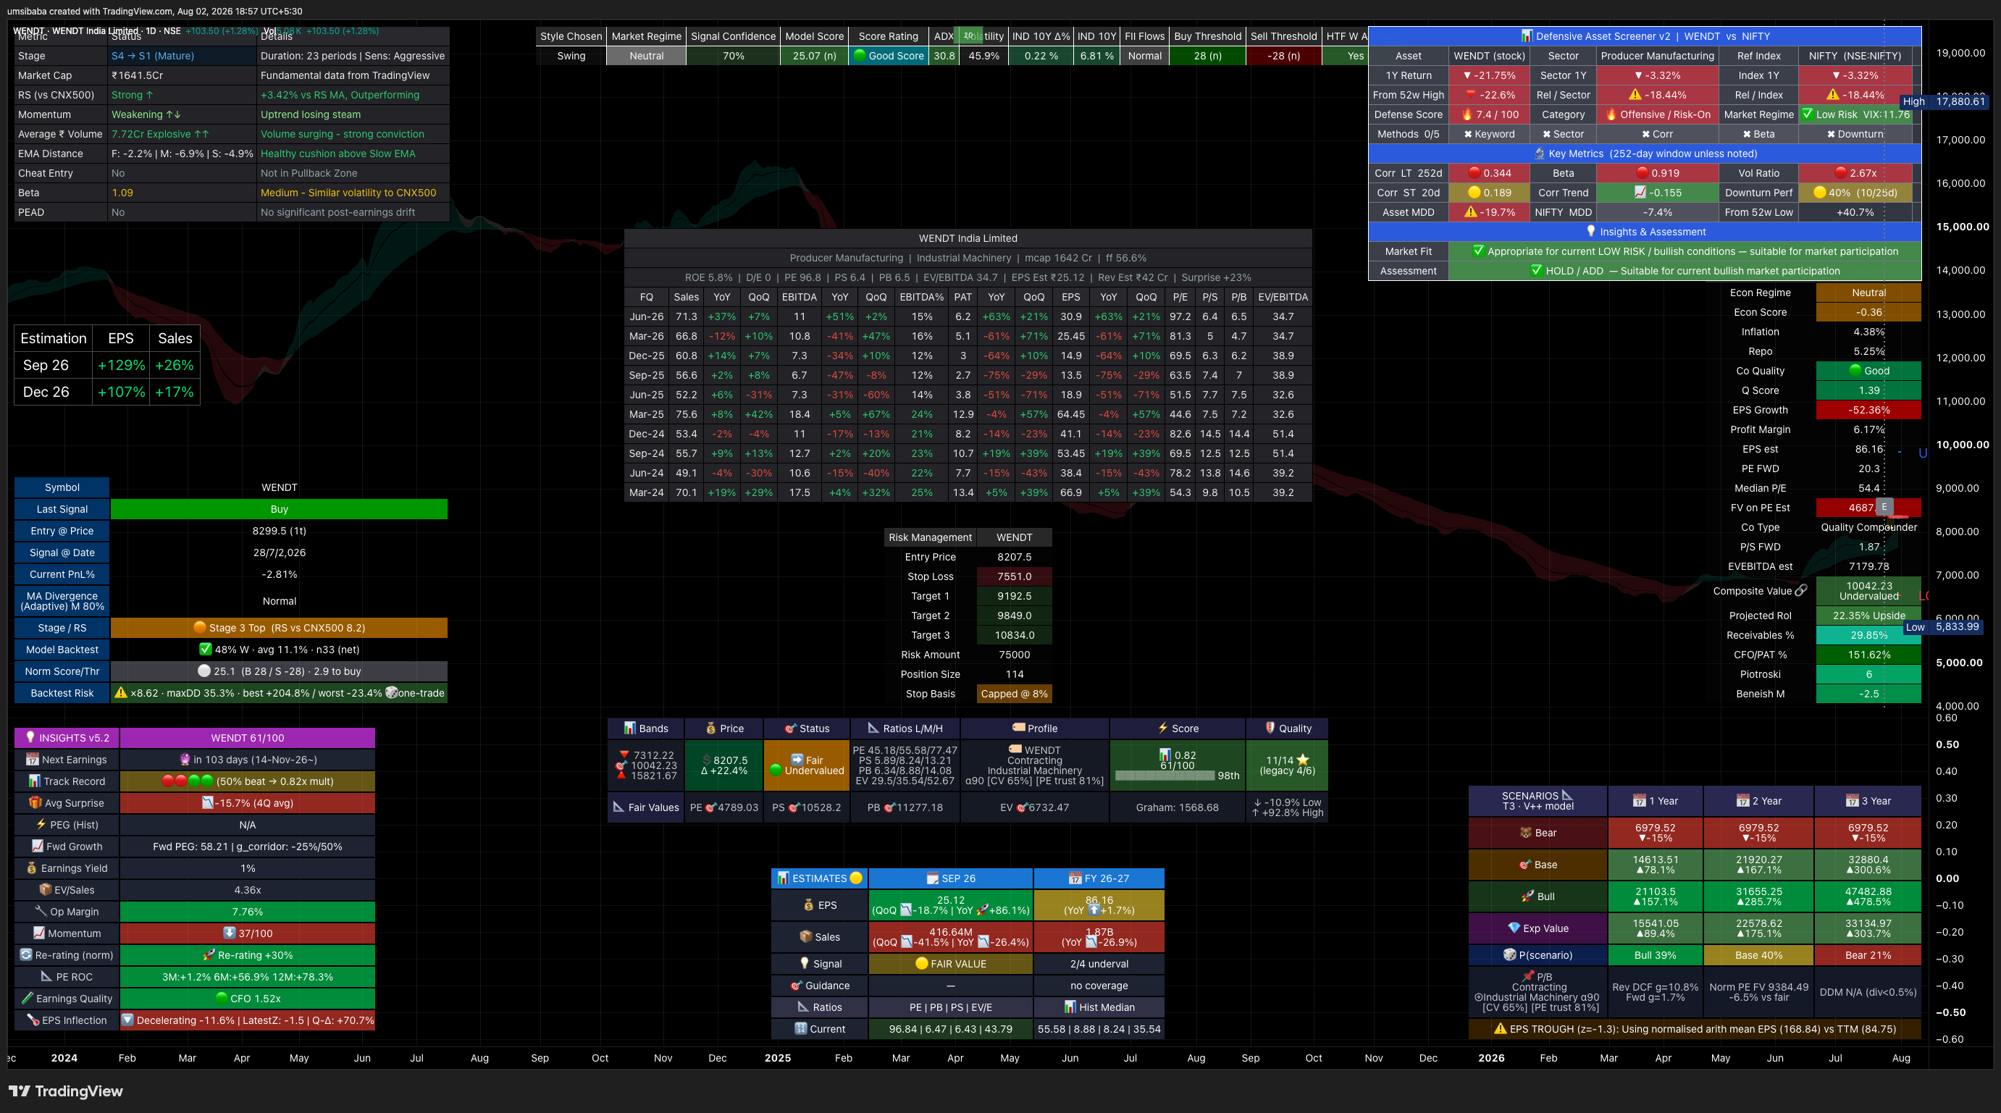Click the 2025 label on the time axis

coord(778,1057)
